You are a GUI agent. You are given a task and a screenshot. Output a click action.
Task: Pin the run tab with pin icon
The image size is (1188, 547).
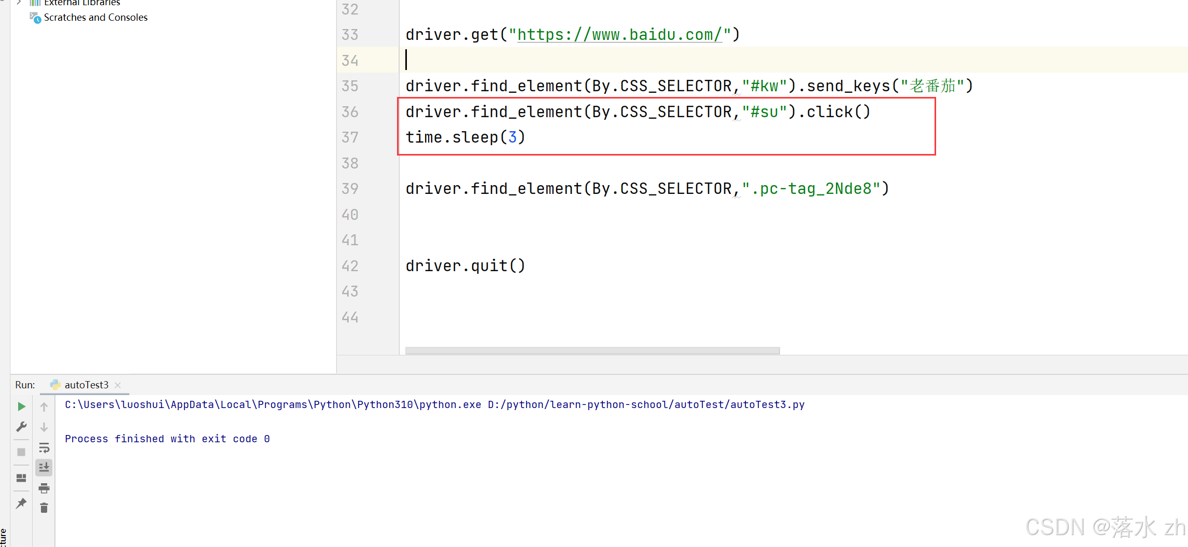21,503
